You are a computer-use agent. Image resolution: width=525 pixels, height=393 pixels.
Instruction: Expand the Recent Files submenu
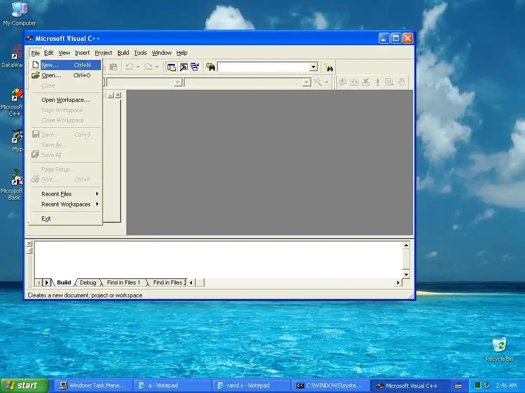(65, 194)
